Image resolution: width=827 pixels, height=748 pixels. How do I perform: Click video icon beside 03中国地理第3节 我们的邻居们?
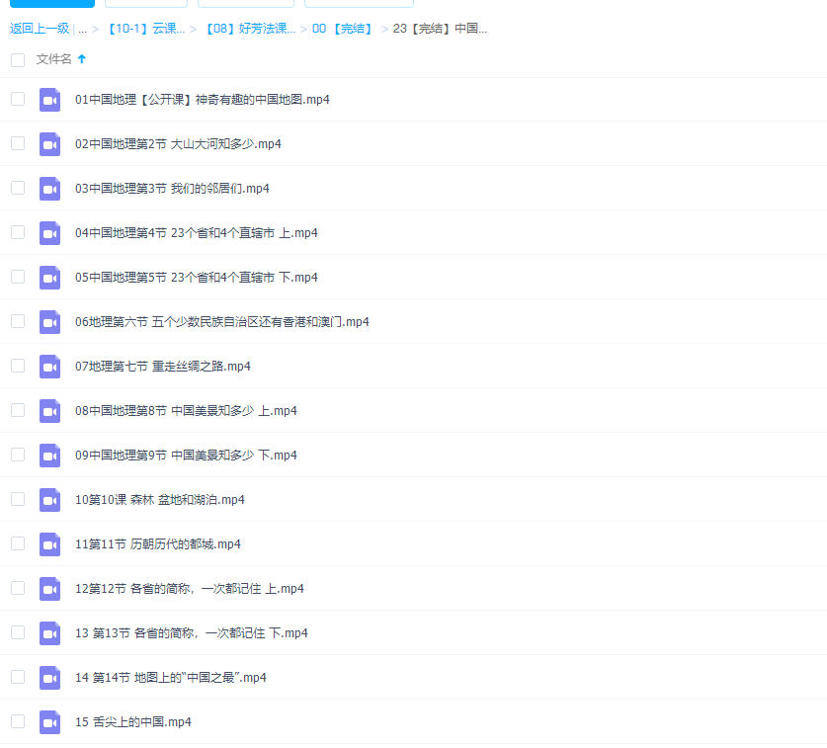pyautogui.click(x=49, y=189)
